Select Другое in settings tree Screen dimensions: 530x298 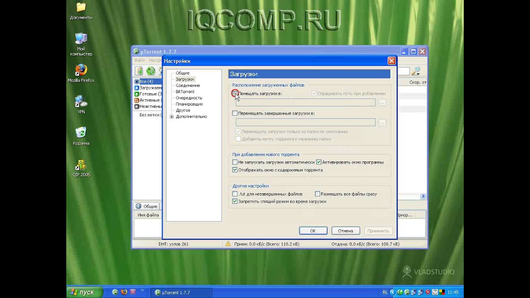point(183,110)
